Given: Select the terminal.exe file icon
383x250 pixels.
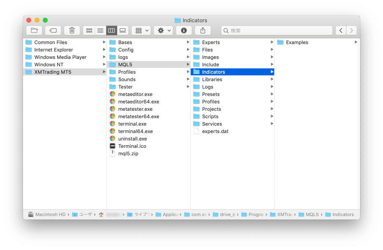Looking at the screenshot, I should tap(112, 124).
